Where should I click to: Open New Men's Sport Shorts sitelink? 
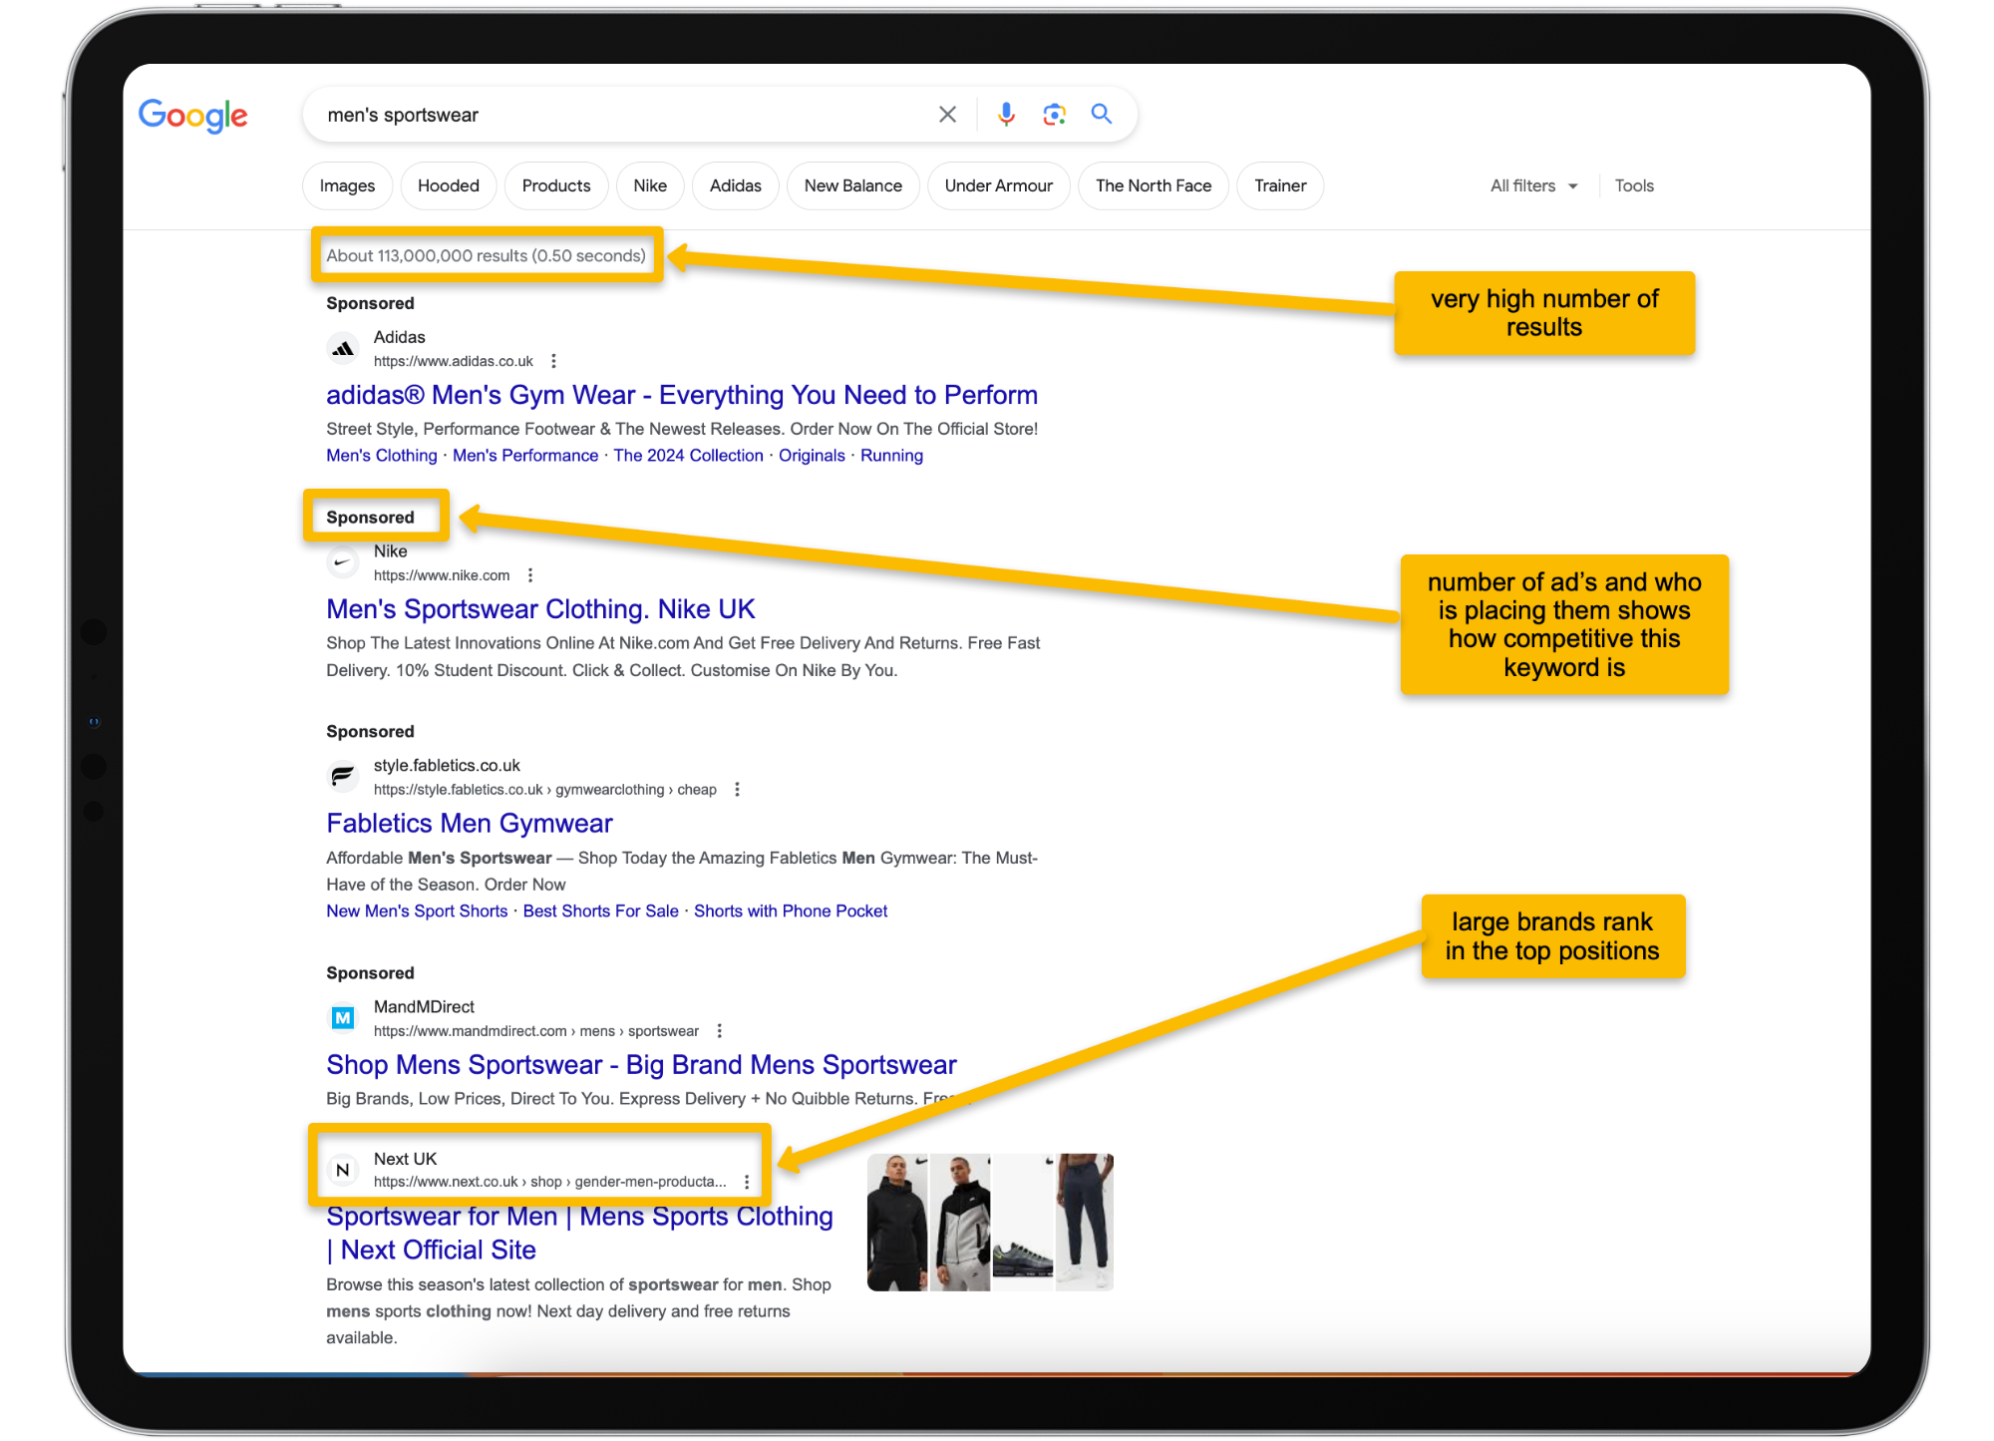(x=417, y=911)
